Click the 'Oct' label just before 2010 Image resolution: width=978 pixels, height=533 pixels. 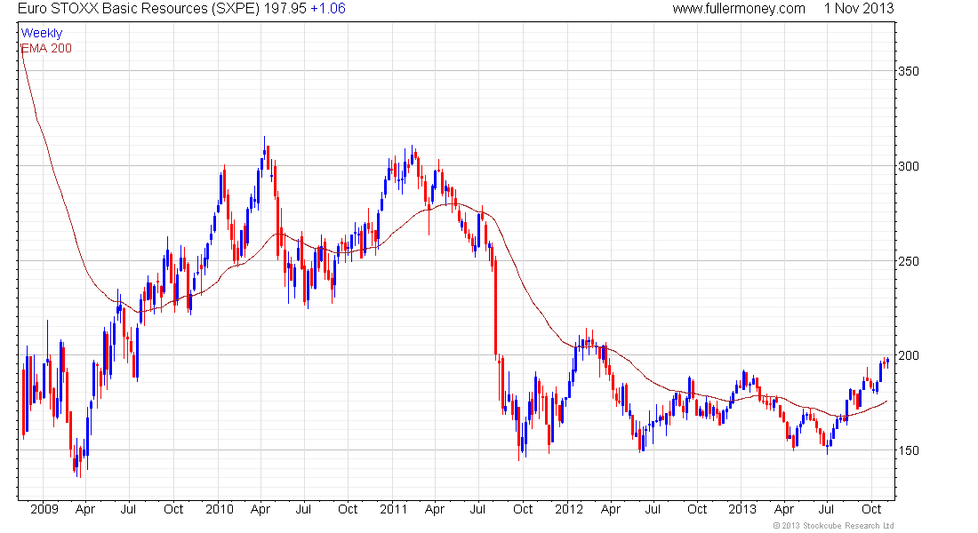coord(173,509)
